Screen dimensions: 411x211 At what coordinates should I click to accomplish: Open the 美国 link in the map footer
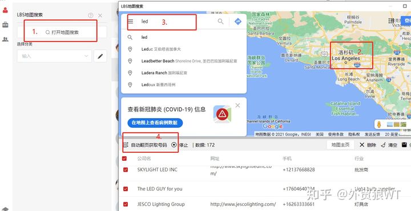click(319, 134)
